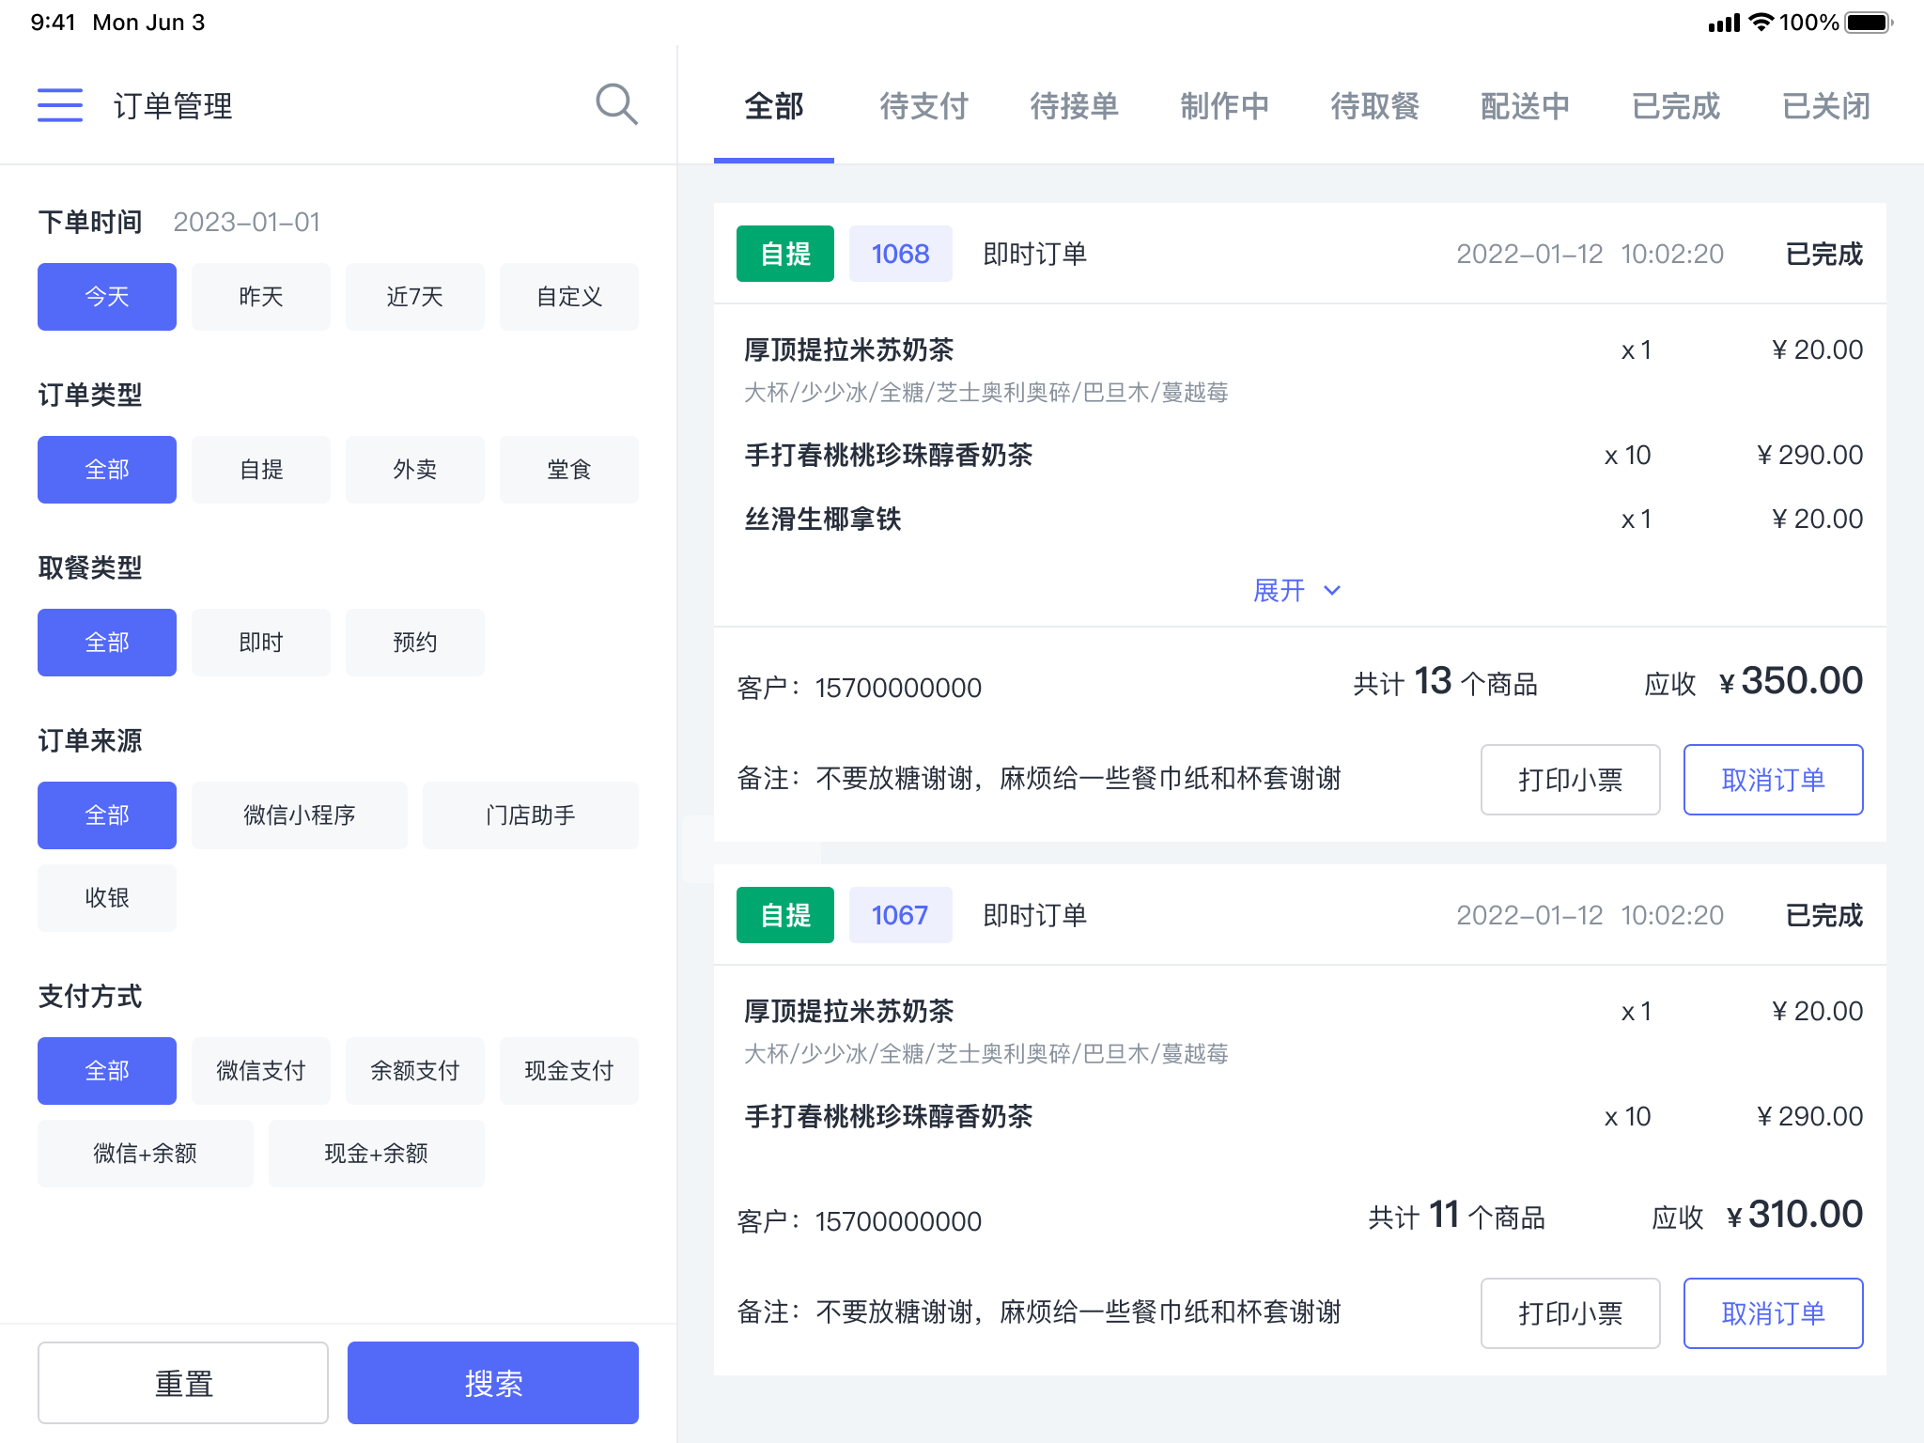Switch to the 待接单 tab
Screen dimensions: 1924x1443
(1075, 106)
